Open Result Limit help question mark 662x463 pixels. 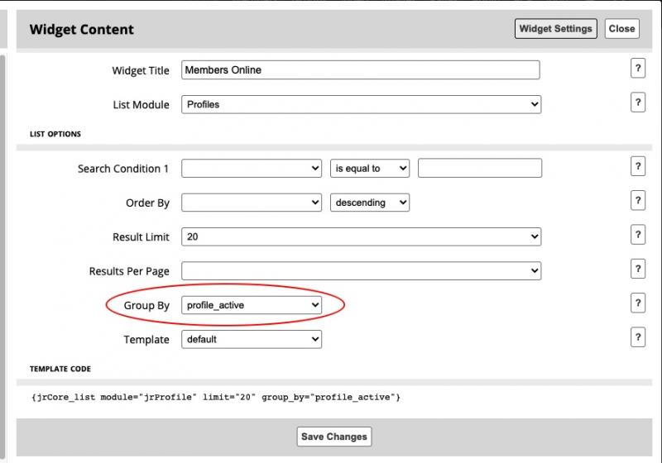point(637,236)
